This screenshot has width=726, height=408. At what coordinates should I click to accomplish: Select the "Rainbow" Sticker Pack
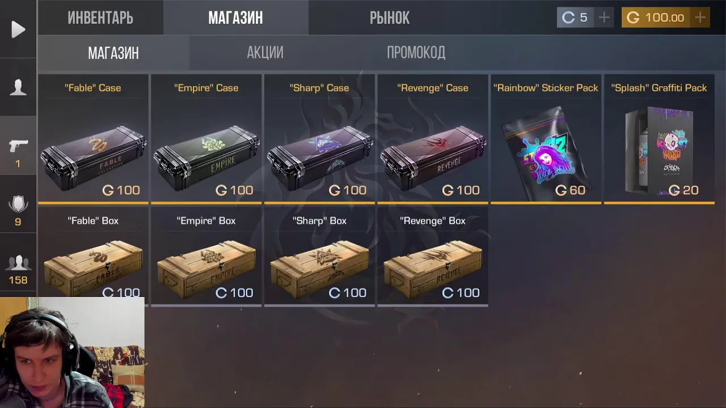coord(546,139)
